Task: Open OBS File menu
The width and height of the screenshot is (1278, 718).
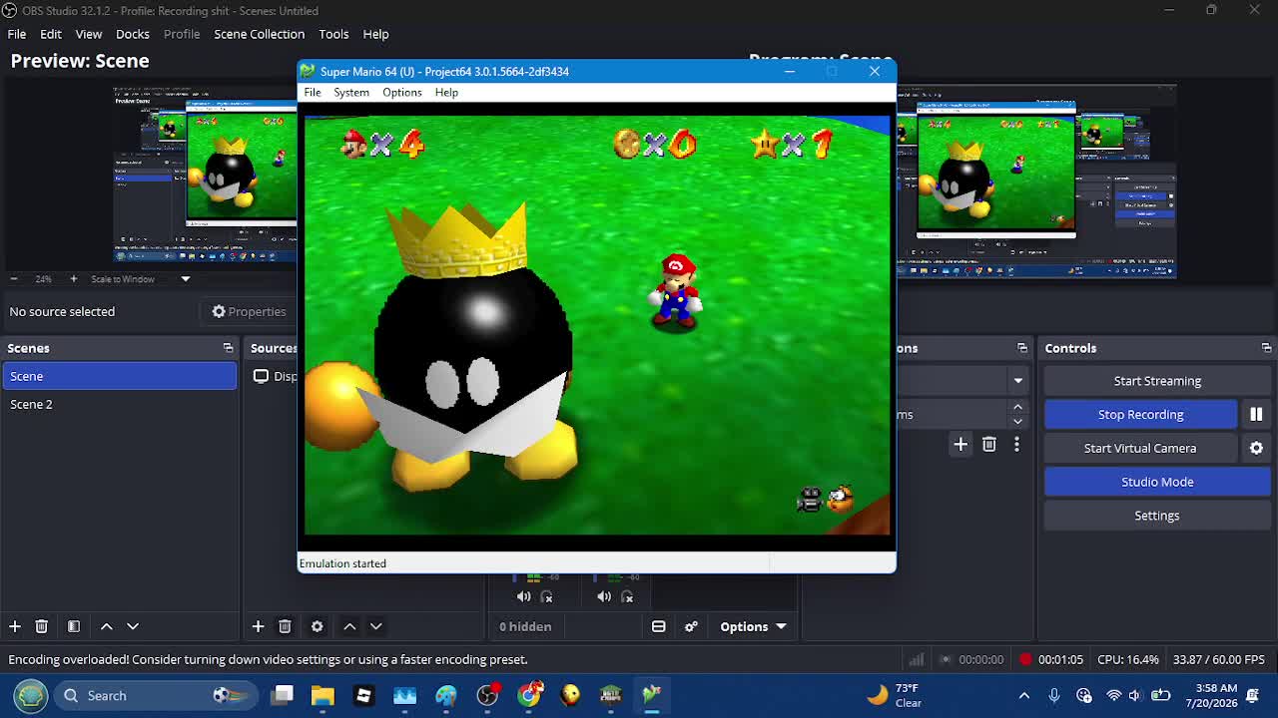Action: point(17,34)
